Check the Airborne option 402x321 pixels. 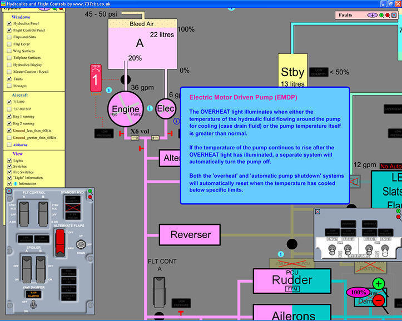9,144
